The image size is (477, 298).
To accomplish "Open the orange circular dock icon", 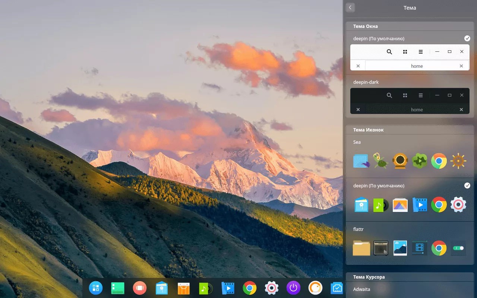I will coord(316,288).
